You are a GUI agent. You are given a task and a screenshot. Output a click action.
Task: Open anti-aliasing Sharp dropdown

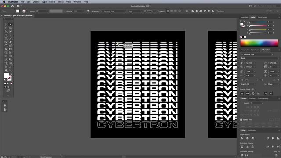pyautogui.click(x=278, y=84)
